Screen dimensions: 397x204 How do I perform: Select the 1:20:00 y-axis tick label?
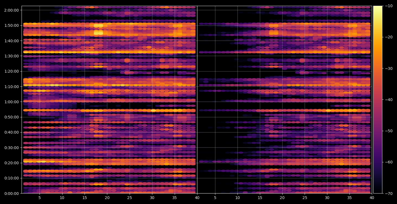tap(11, 71)
